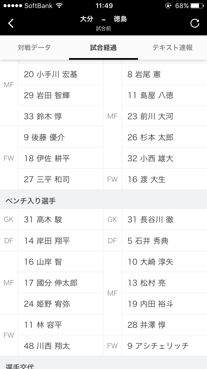Select player 17 國分 伸太郎
Image resolution: width=207 pixels, height=369 pixels.
[51, 283]
